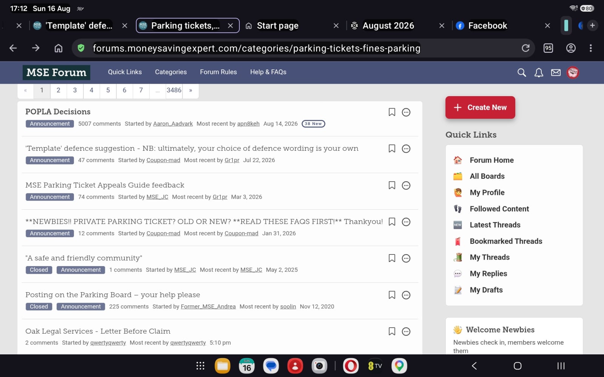Click the browser address bar URL
Image resolution: width=604 pixels, height=377 pixels.
(x=256, y=48)
